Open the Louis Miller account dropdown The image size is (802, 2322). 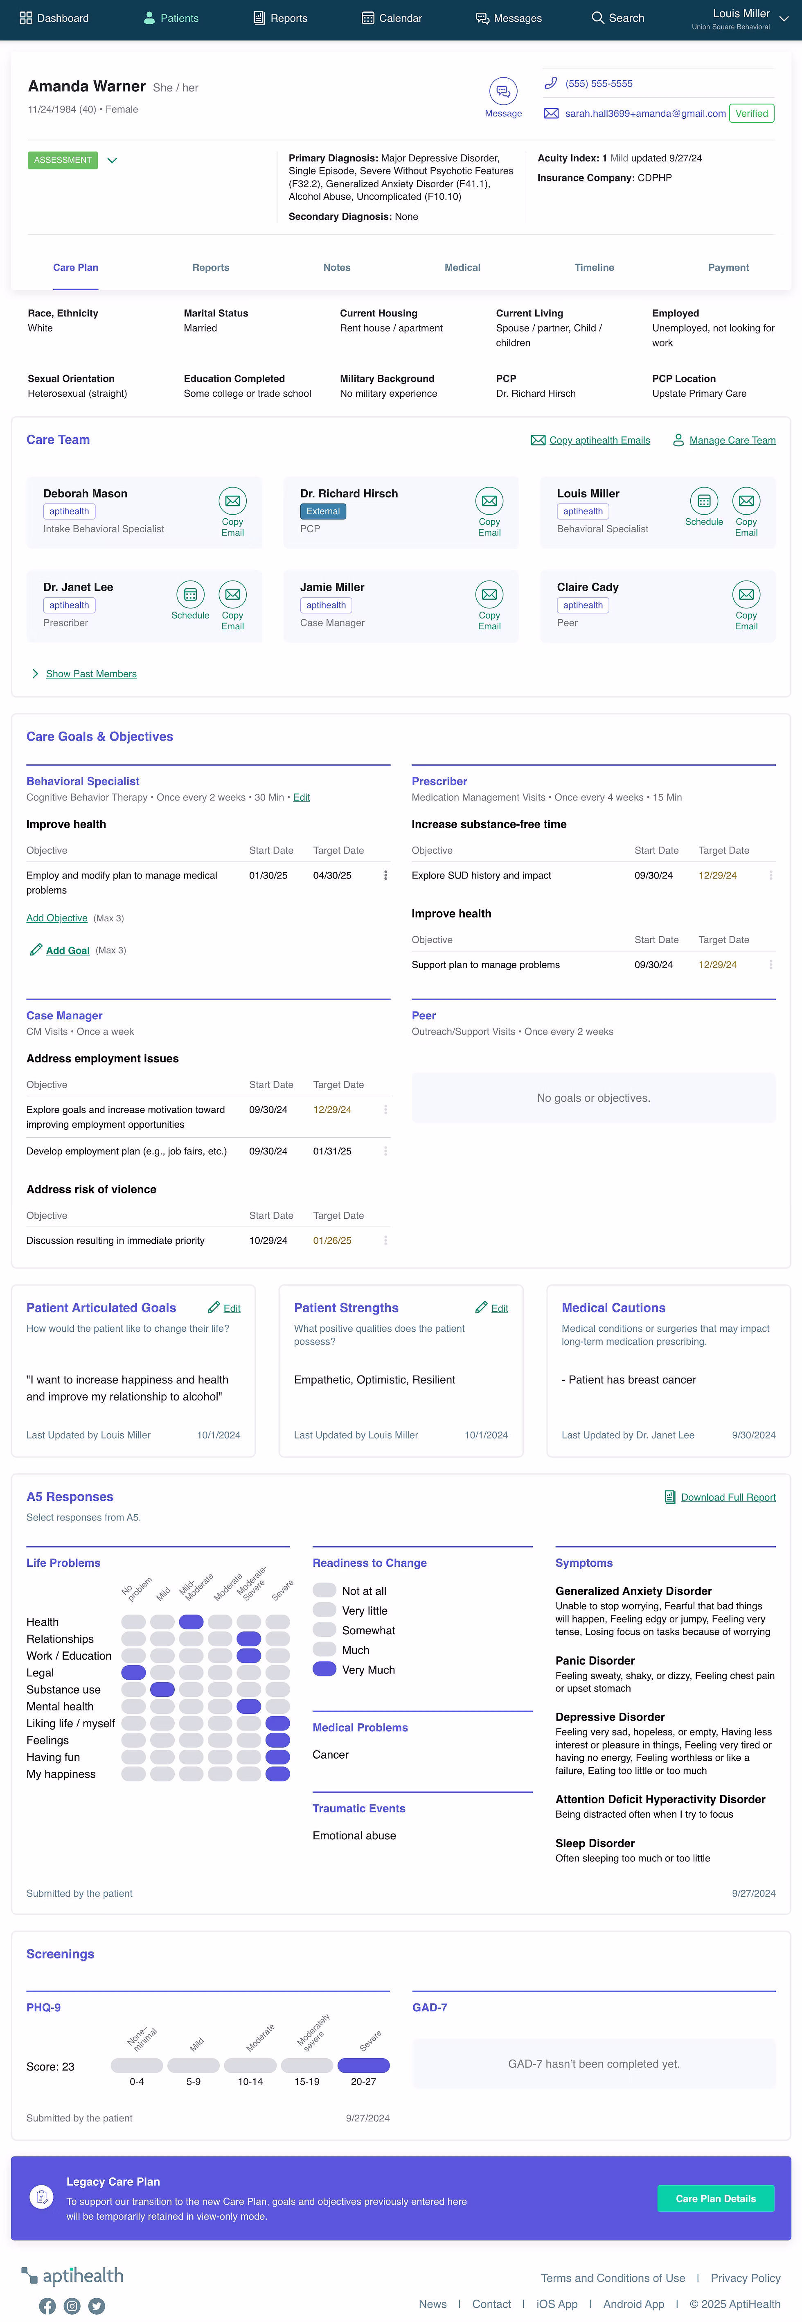[x=783, y=18]
